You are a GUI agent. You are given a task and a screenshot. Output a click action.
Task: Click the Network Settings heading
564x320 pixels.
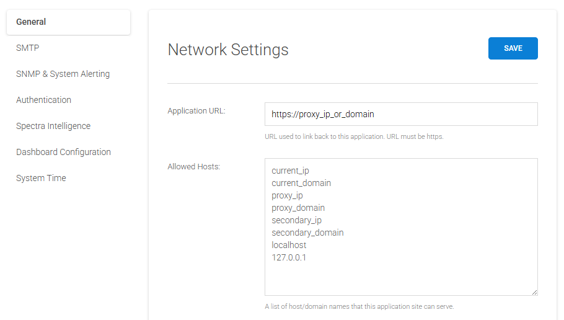[x=228, y=50]
